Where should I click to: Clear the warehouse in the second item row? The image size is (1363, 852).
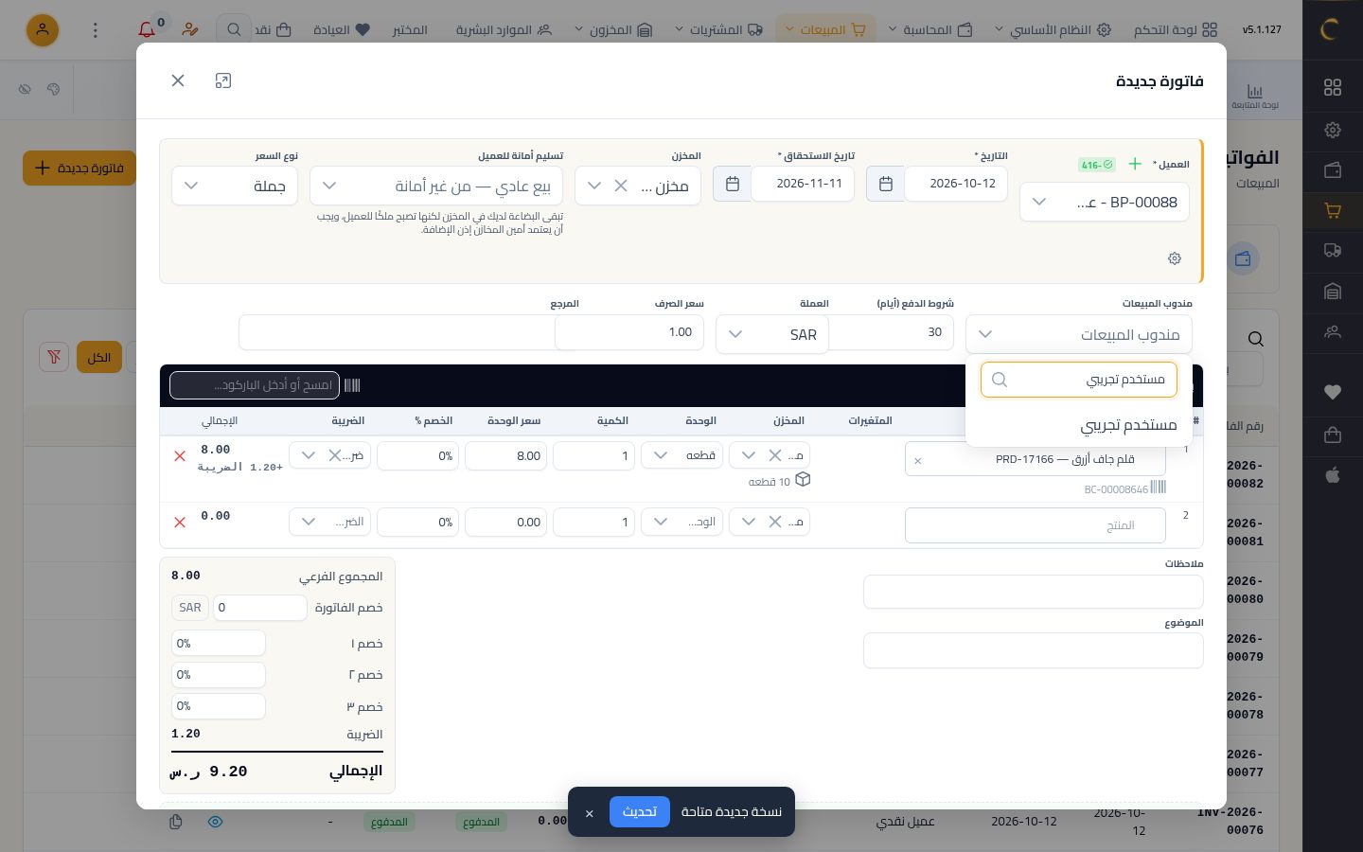coord(774,522)
